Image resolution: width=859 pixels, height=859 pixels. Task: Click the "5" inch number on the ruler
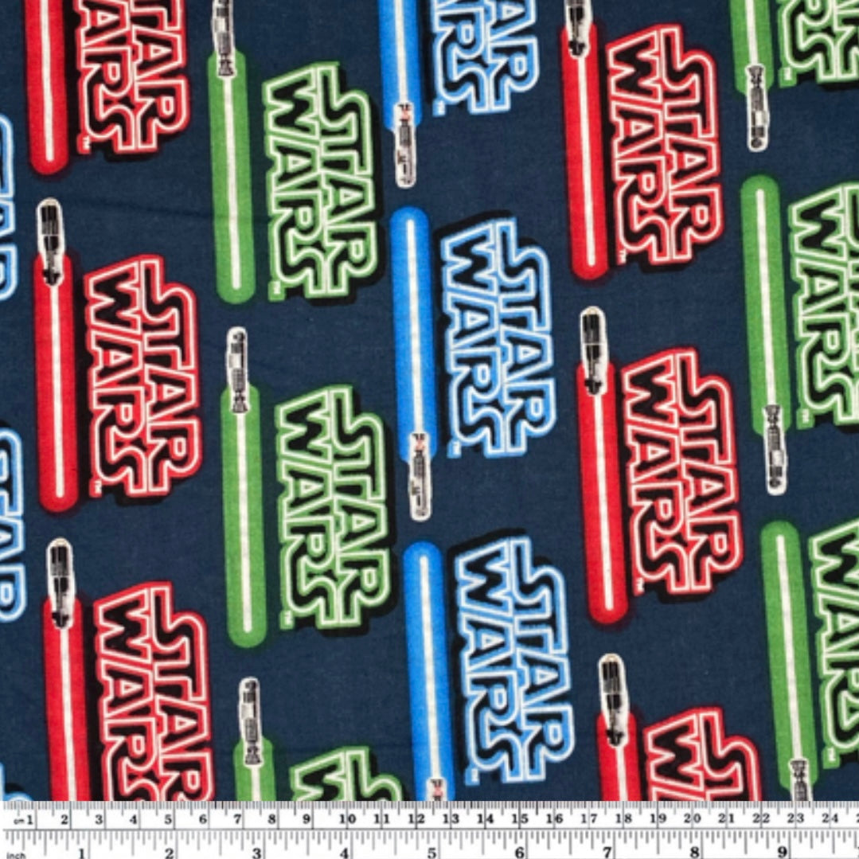[432, 853]
